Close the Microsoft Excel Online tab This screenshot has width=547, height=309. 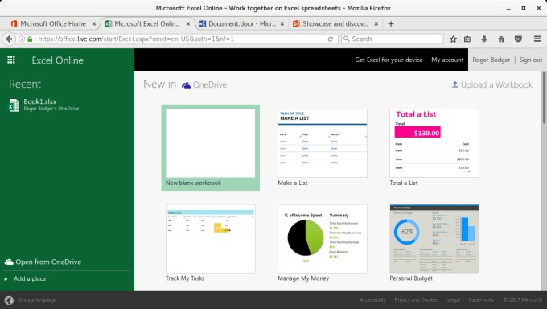[x=188, y=24]
